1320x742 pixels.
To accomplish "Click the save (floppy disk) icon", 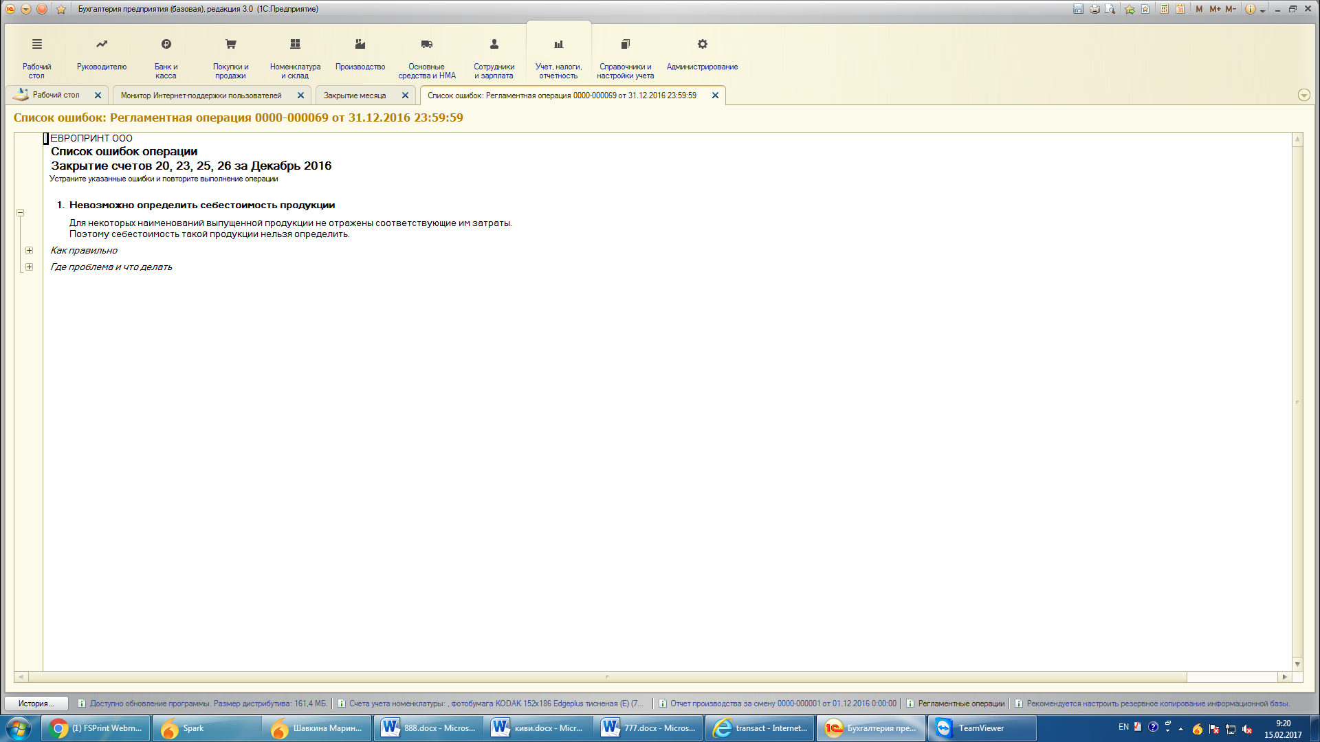I will point(1078,9).
